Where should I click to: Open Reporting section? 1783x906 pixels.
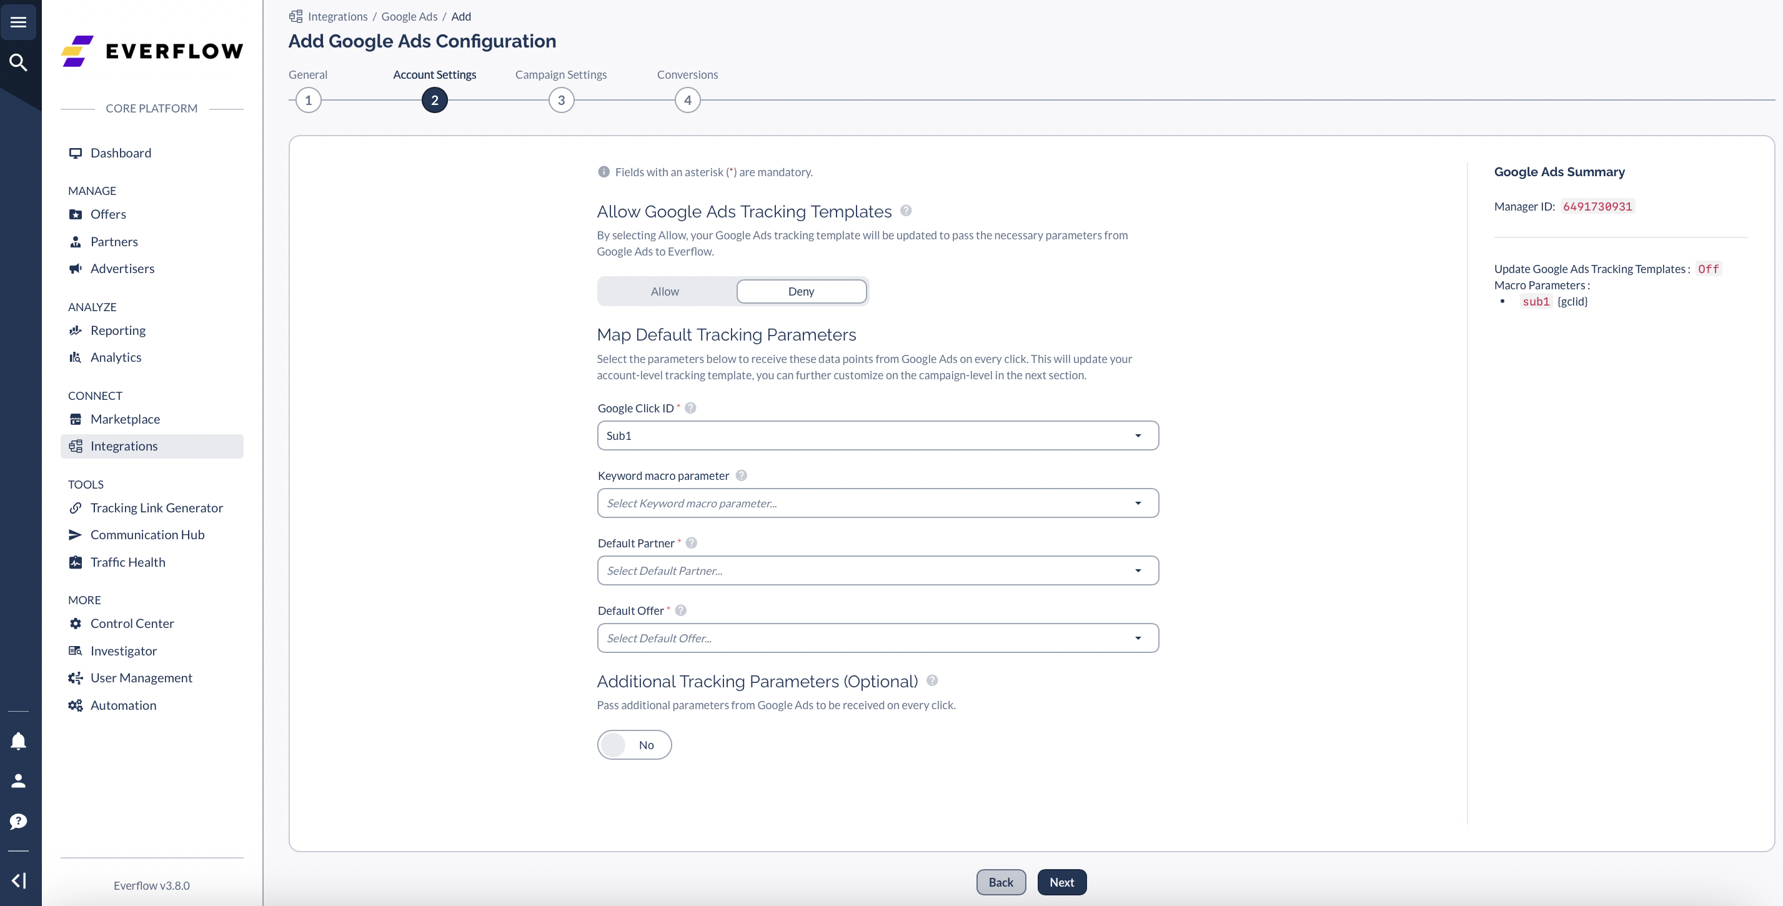click(152, 330)
